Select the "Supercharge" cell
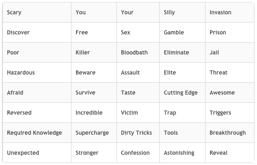This screenshot has height=165, width=257. tap(92, 133)
